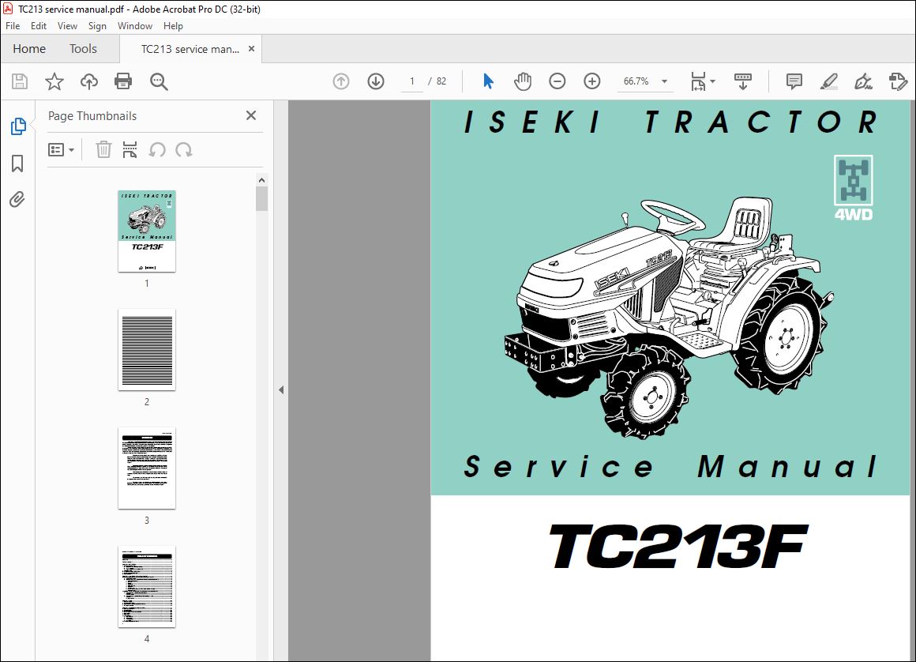Select the page 3 thumbnail
The height and width of the screenshot is (662, 916).
(x=147, y=468)
